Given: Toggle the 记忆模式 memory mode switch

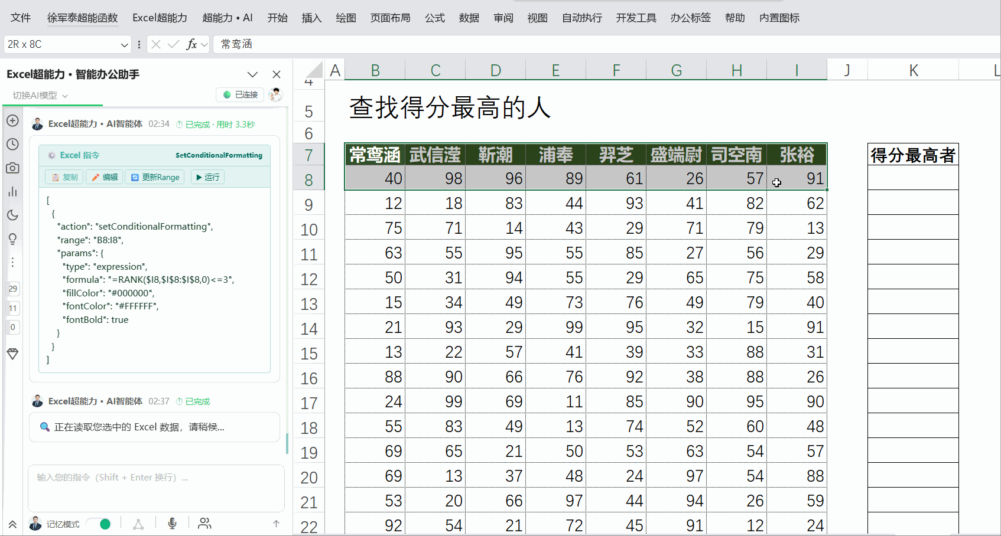Looking at the screenshot, I should click(x=99, y=524).
